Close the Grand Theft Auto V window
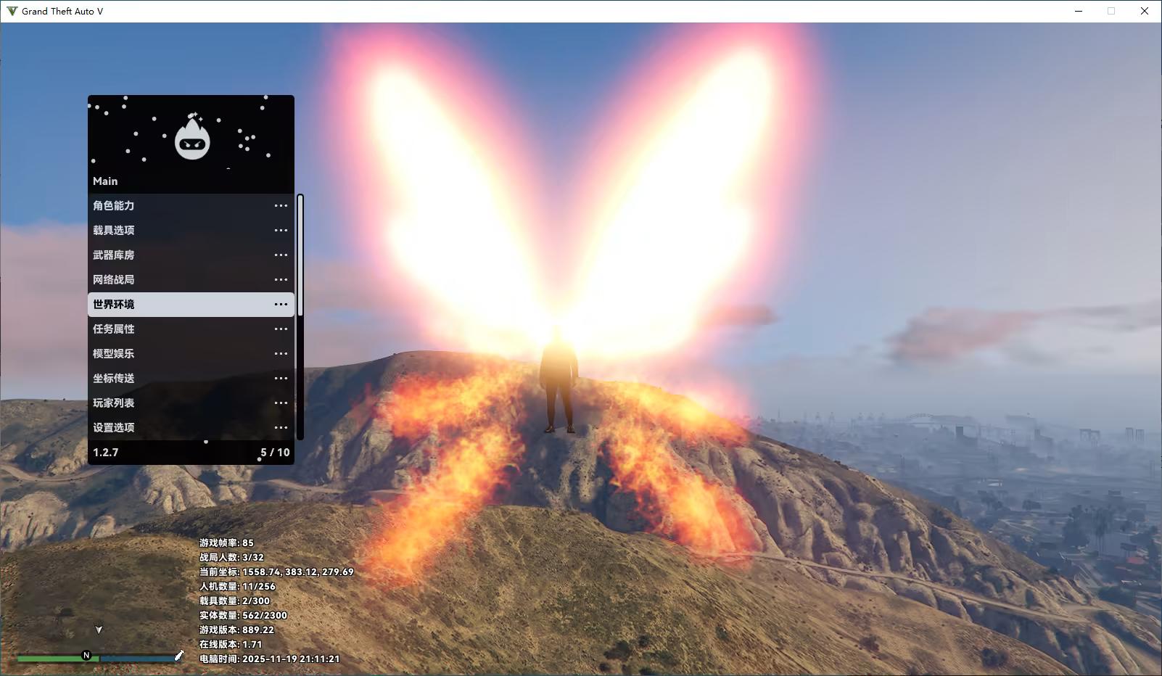 click(x=1144, y=11)
